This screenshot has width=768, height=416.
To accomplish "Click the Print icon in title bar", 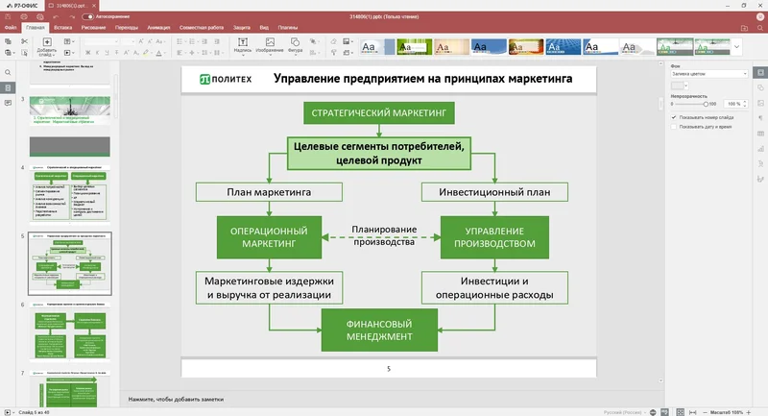I will [x=24, y=16].
